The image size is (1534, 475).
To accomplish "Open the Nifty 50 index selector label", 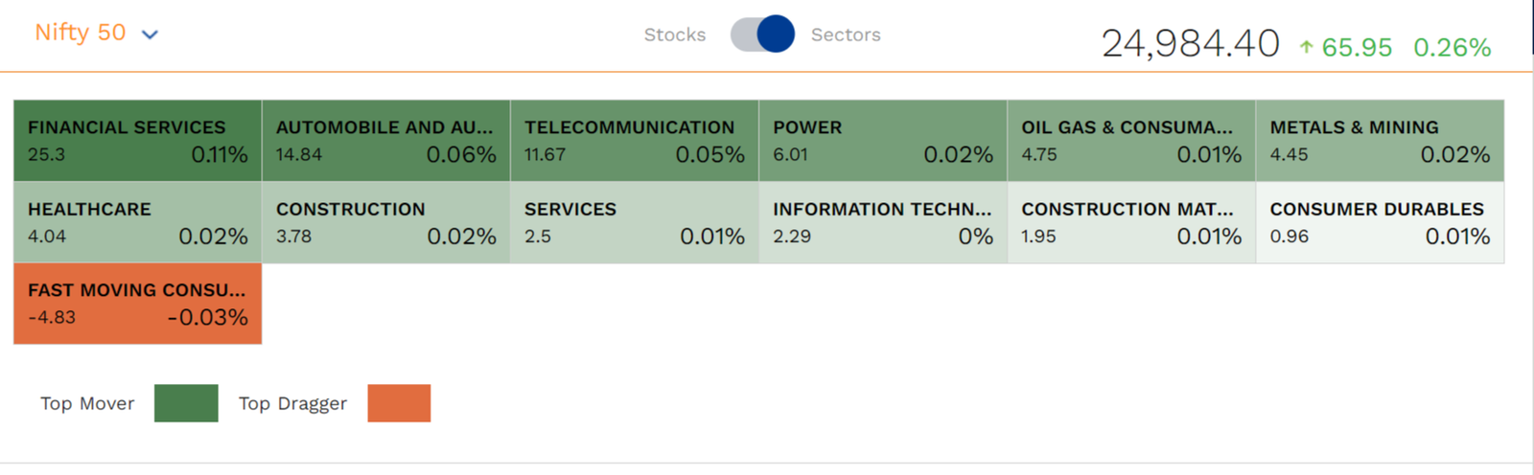I will coord(81,33).
